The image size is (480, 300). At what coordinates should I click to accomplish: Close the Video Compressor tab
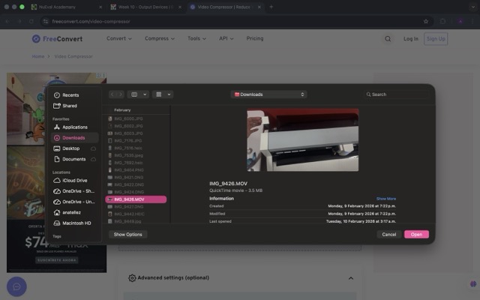[259, 7]
